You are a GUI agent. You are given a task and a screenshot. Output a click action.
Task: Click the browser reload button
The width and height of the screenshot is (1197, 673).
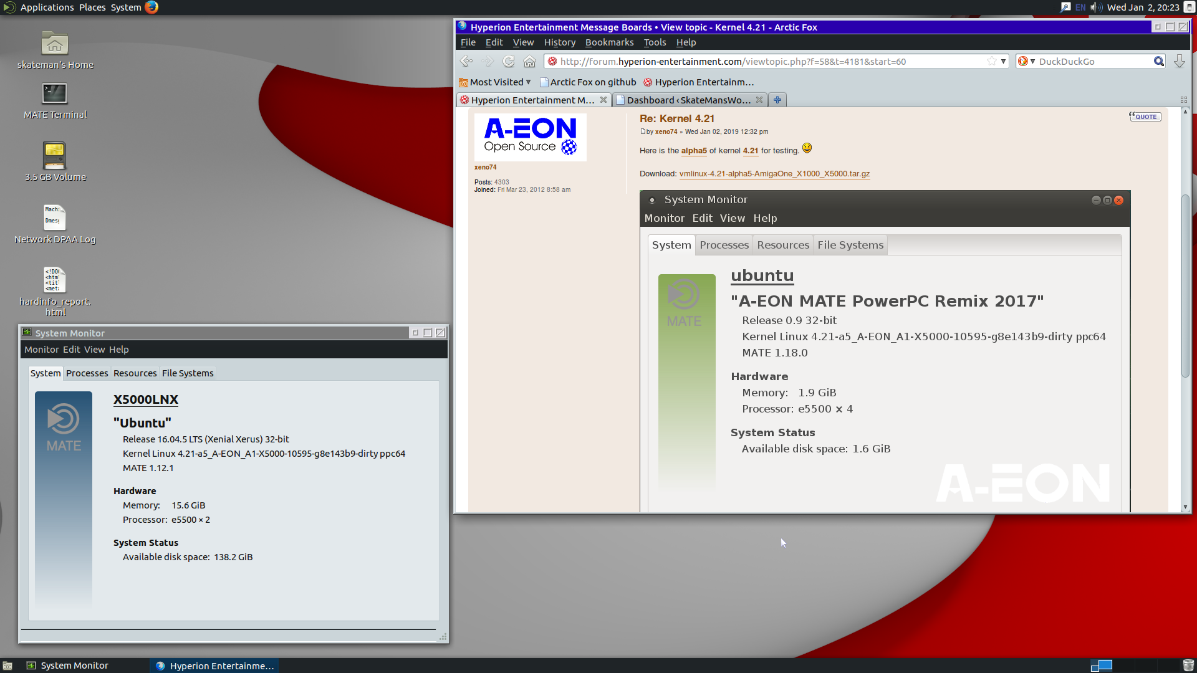point(509,61)
